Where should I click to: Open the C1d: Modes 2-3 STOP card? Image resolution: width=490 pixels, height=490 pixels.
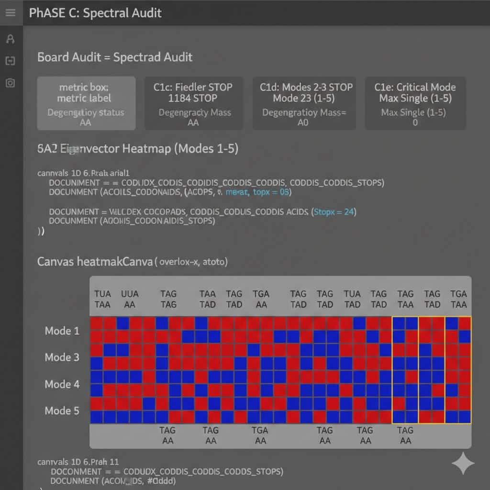(x=304, y=103)
